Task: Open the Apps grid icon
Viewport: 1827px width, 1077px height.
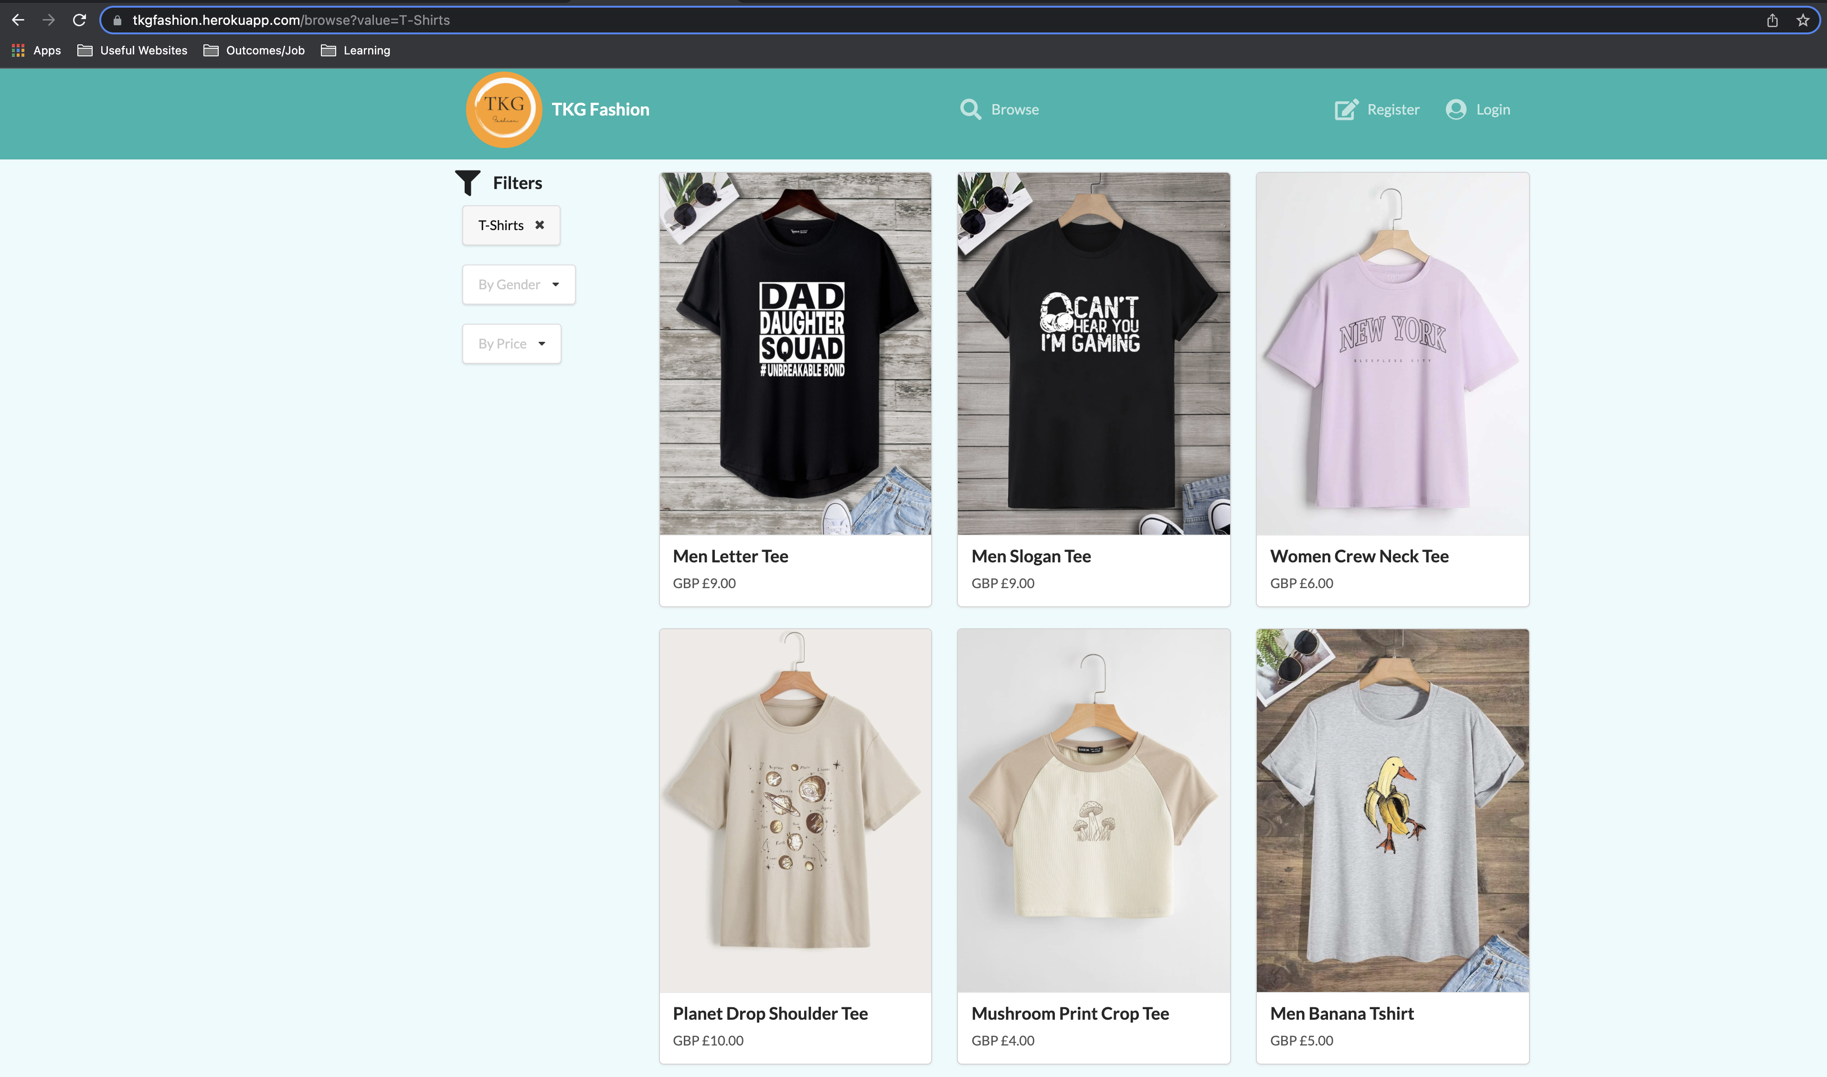Action: pyautogui.click(x=17, y=50)
